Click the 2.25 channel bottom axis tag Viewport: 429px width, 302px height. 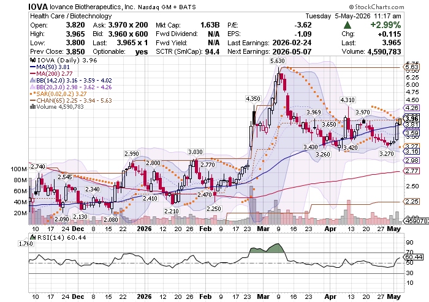(x=411, y=202)
